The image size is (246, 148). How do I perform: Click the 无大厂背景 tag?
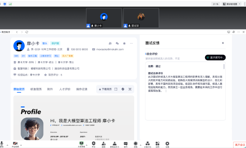[67, 56]
